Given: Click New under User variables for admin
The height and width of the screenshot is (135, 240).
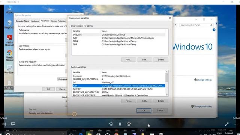Looking at the screenshot, I should (129, 60).
